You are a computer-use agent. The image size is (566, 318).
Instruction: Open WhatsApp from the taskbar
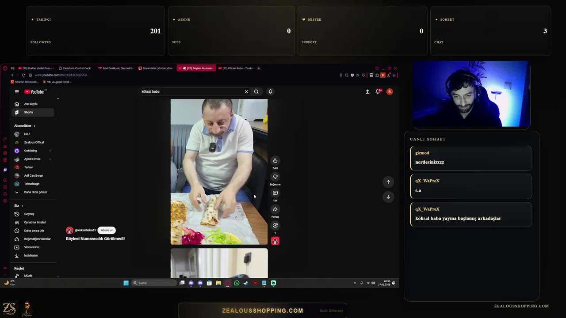click(237, 283)
